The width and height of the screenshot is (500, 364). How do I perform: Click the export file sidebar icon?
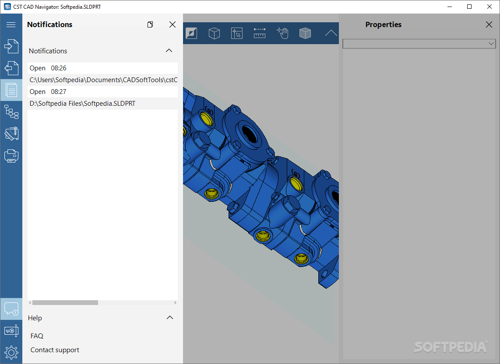11,68
